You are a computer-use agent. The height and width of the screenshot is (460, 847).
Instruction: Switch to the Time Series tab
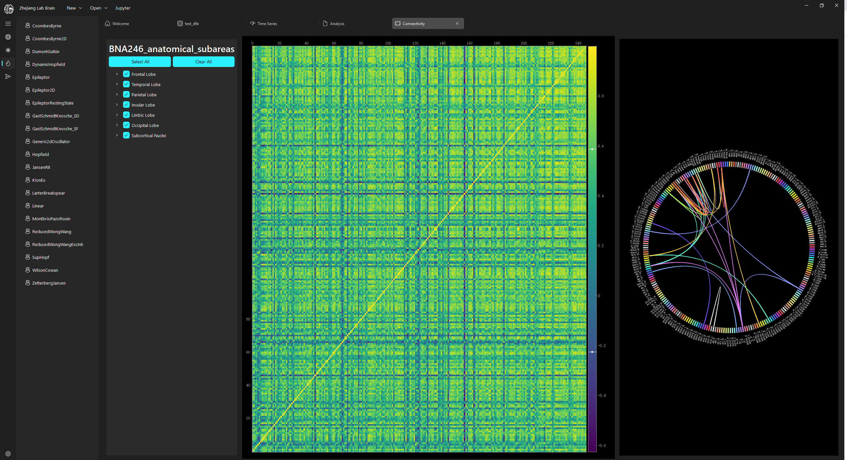coord(267,24)
